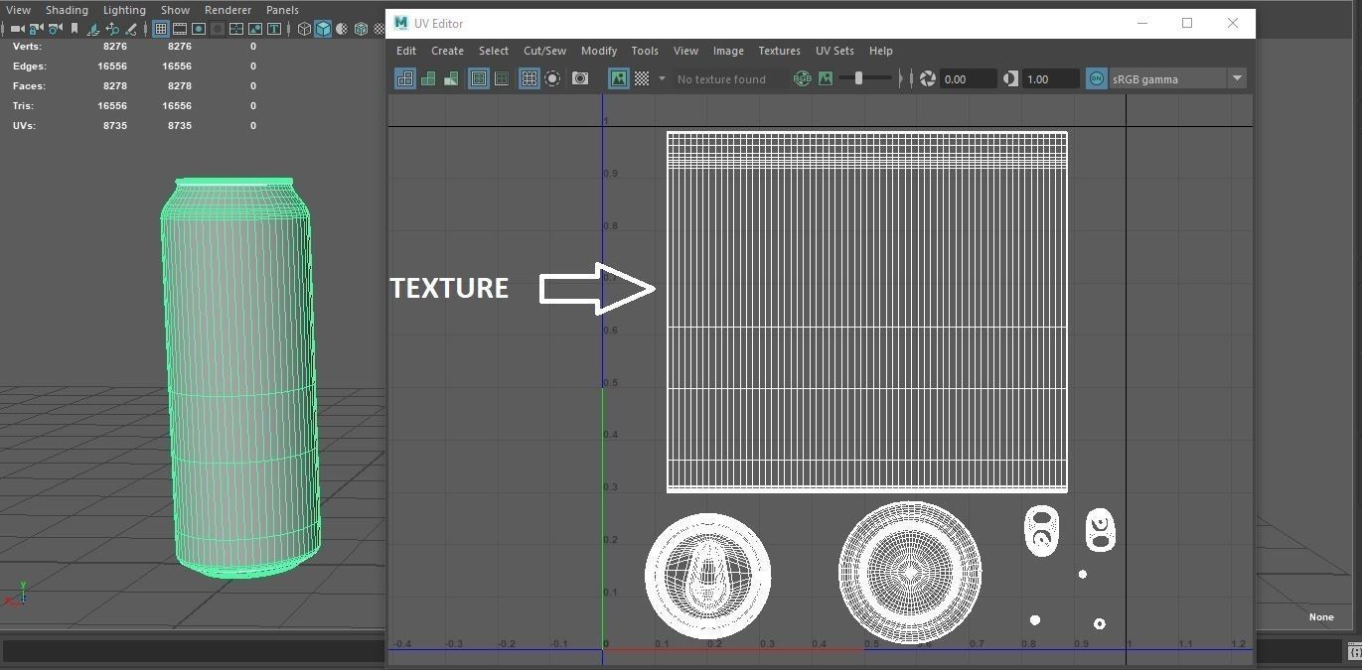Open the Cut/Sew menu
The height and width of the screenshot is (670, 1362).
[544, 51]
